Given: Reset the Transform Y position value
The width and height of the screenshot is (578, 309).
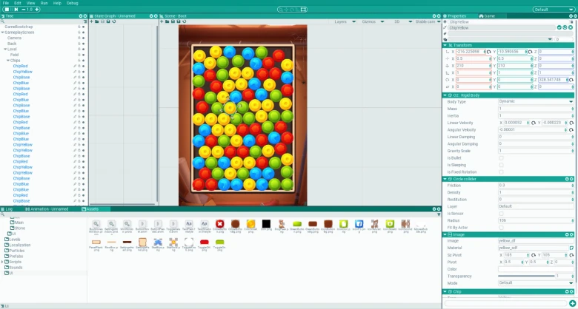Looking at the screenshot, I should [x=530, y=52].
